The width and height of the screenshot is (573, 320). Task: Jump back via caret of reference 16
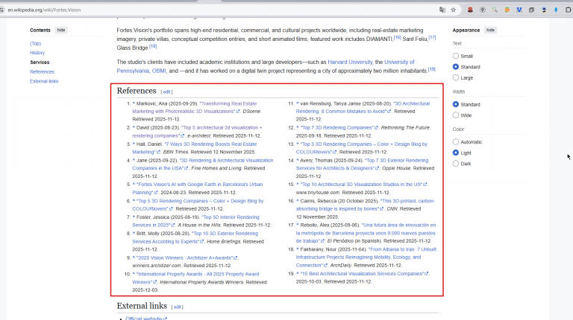298,201
